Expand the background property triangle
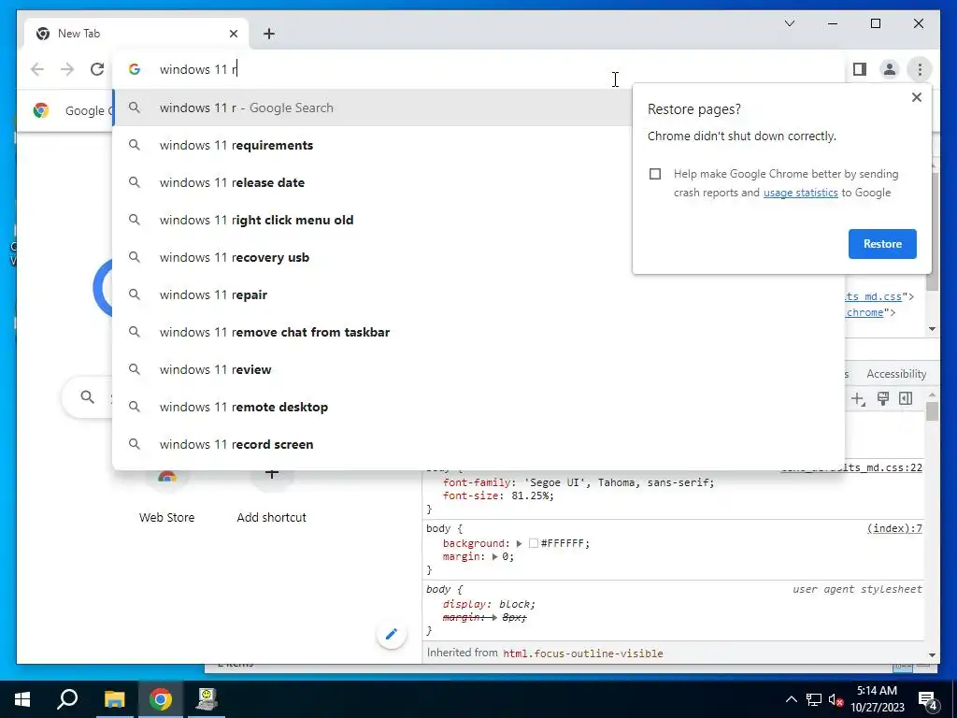The height and width of the screenshot is (718, 957). click(x=519, y=543)
